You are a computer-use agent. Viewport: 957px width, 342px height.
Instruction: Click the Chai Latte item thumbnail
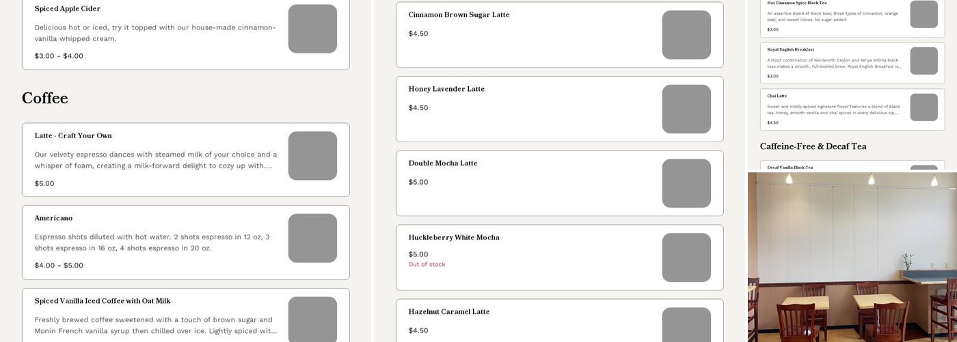tap(924, 107)
